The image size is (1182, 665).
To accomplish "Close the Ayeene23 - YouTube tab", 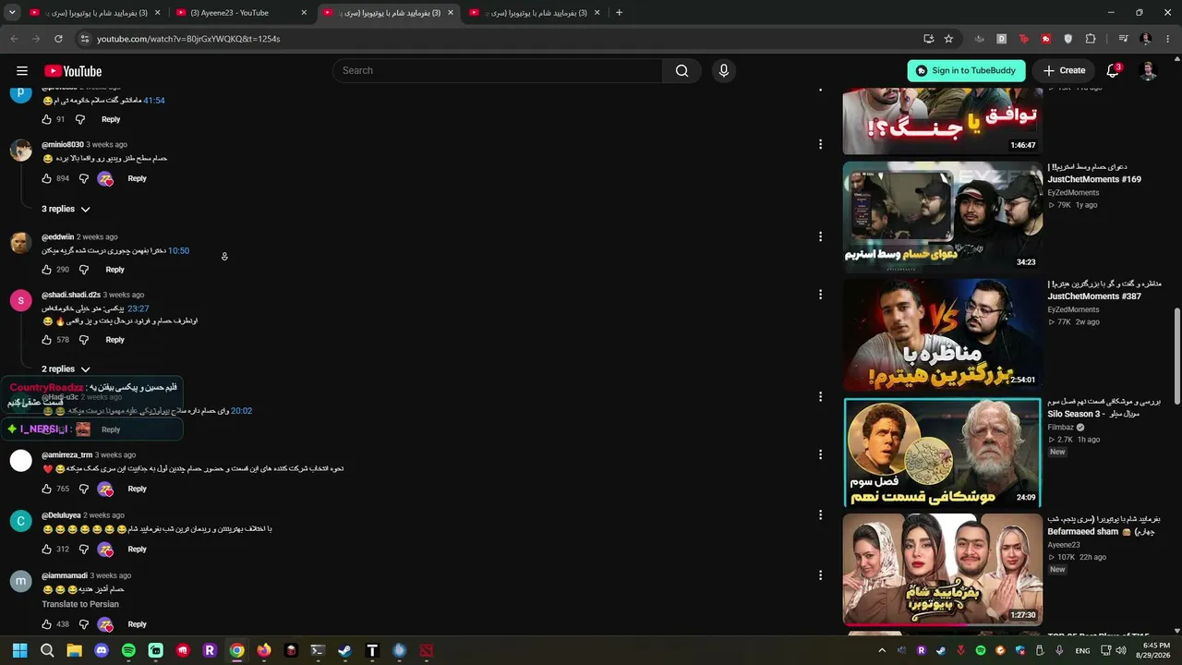I will (304, 13).
